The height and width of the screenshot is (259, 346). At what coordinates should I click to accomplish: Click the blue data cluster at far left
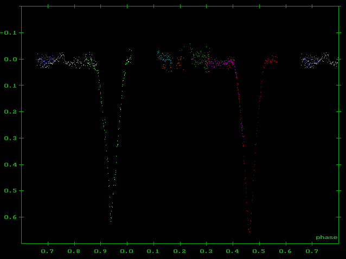pyautogui.click(x=47, y=61)
